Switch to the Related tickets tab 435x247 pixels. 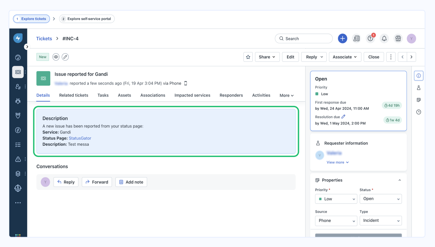click(73, 95)
